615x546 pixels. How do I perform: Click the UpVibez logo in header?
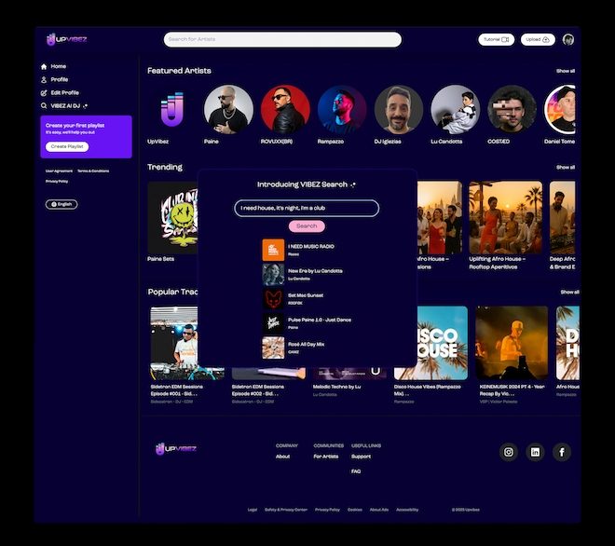[x=66, y=39]
